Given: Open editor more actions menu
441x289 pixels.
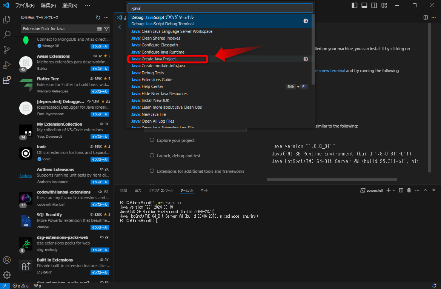Looking at the screenshot, I should (434, 17).
